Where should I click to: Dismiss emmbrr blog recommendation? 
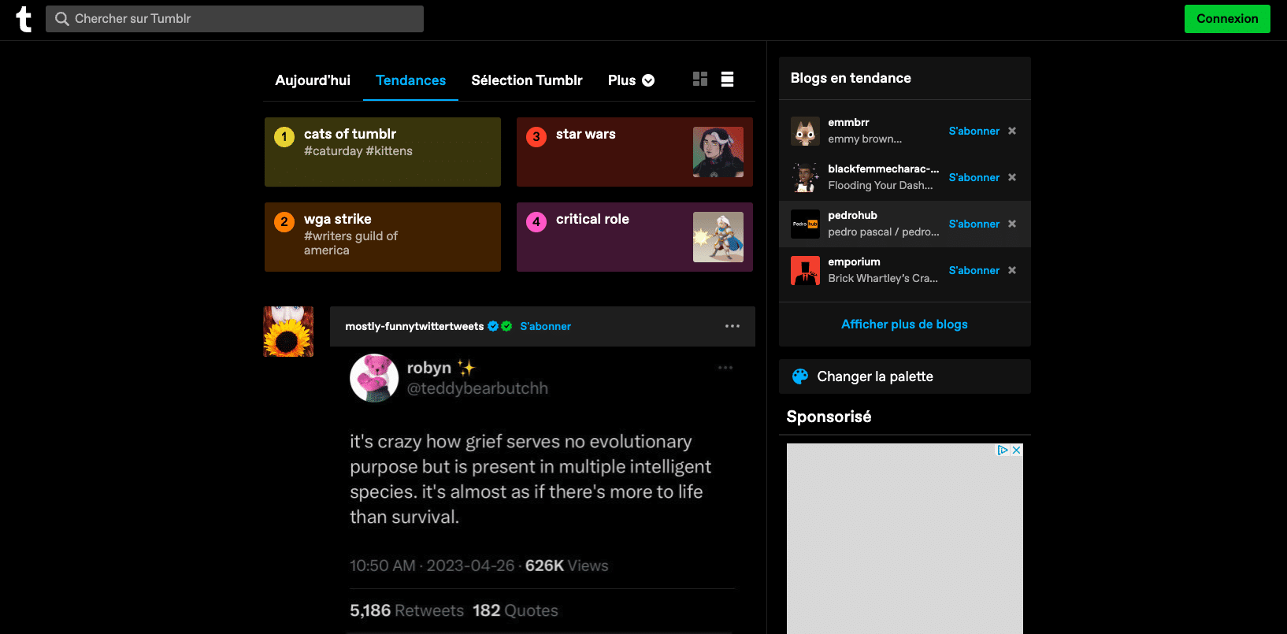point(1012,131)
